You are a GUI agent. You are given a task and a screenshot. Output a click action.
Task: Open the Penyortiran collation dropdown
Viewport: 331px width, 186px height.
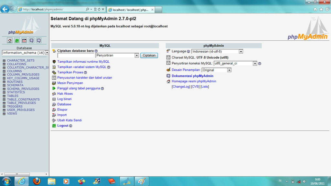tap(117, 56)
